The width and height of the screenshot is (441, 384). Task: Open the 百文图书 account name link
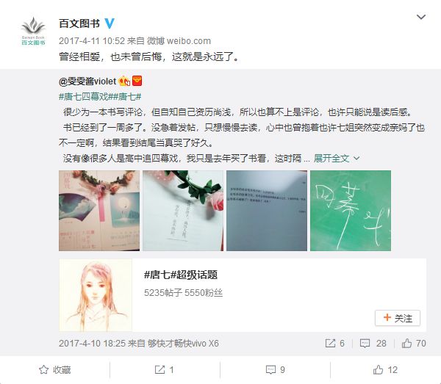(79, 23)
